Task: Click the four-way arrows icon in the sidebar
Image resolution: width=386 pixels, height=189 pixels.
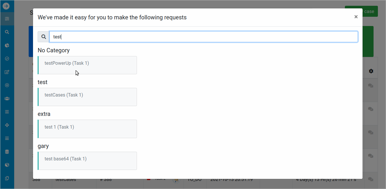Action: click(7, 125)
